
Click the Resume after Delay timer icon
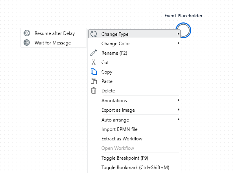click(x=27, y=33)
